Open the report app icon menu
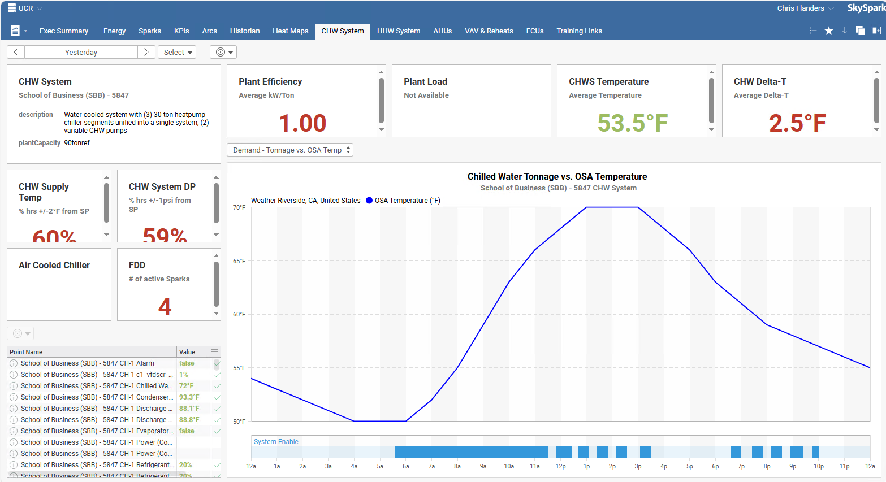The image size is (886, 482). [17, 31]
